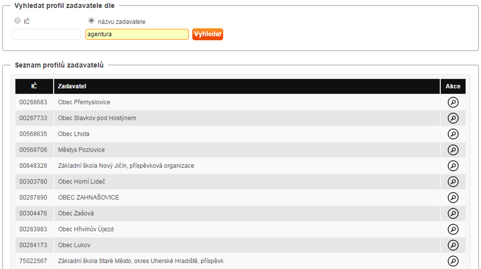The image size is (481, 269).
Task: Click the text Obec Přemyslovice
Action: pos(84,102)
